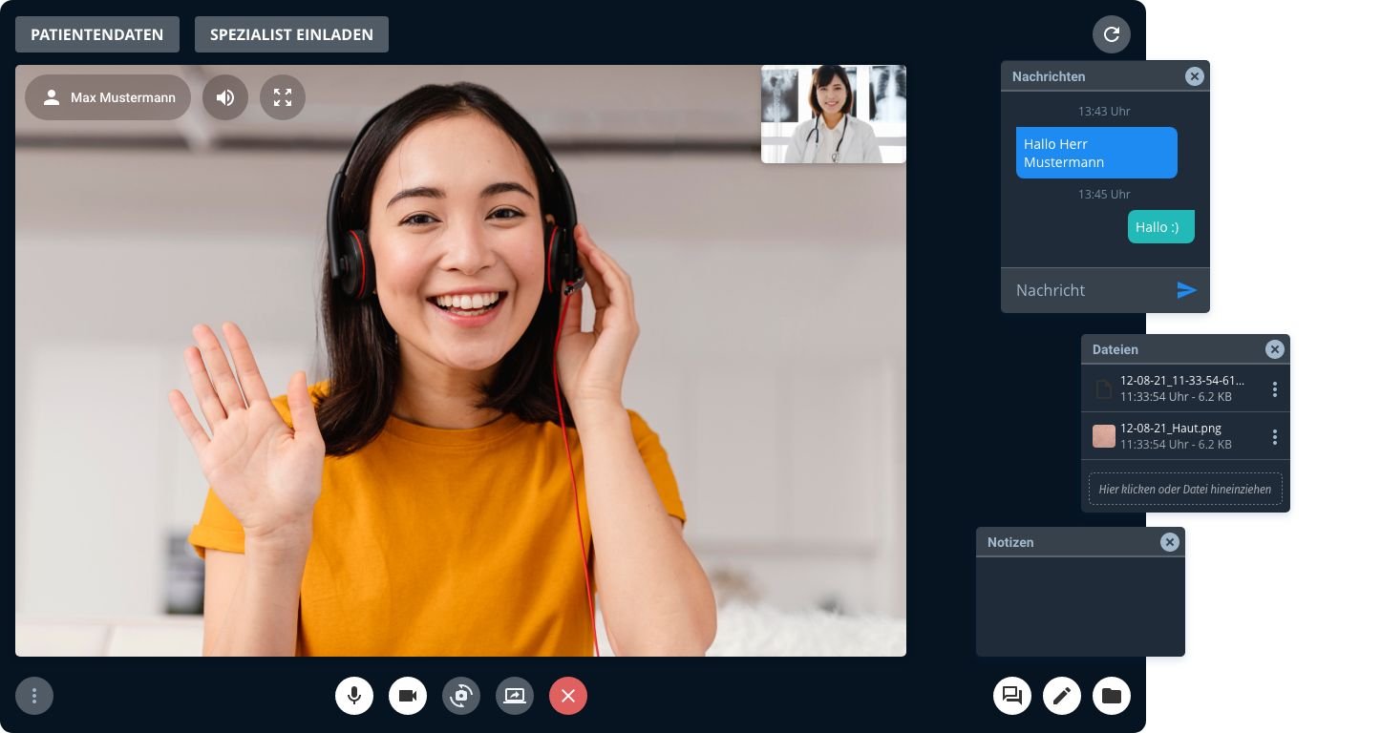Viewport: 1381px width, 733px height.
Task: Click the 13:43 Uhr timestamp
Action: (x=1104, y=112)
